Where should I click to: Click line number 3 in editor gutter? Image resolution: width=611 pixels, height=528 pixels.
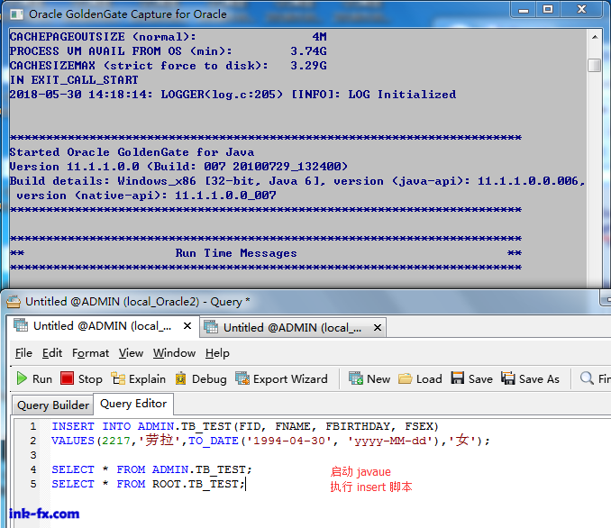[33, 455]
